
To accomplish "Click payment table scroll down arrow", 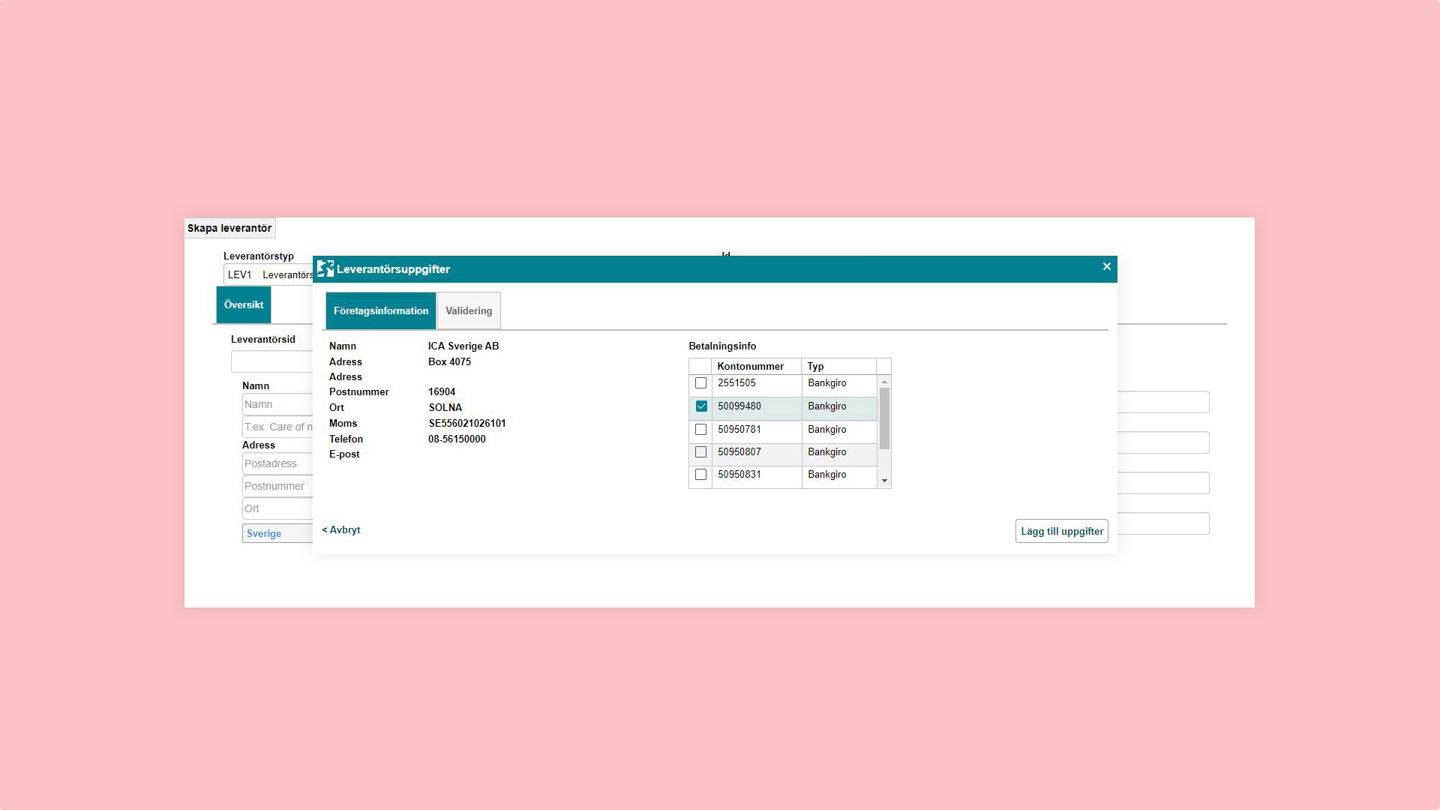I will [x=884, y=481].
